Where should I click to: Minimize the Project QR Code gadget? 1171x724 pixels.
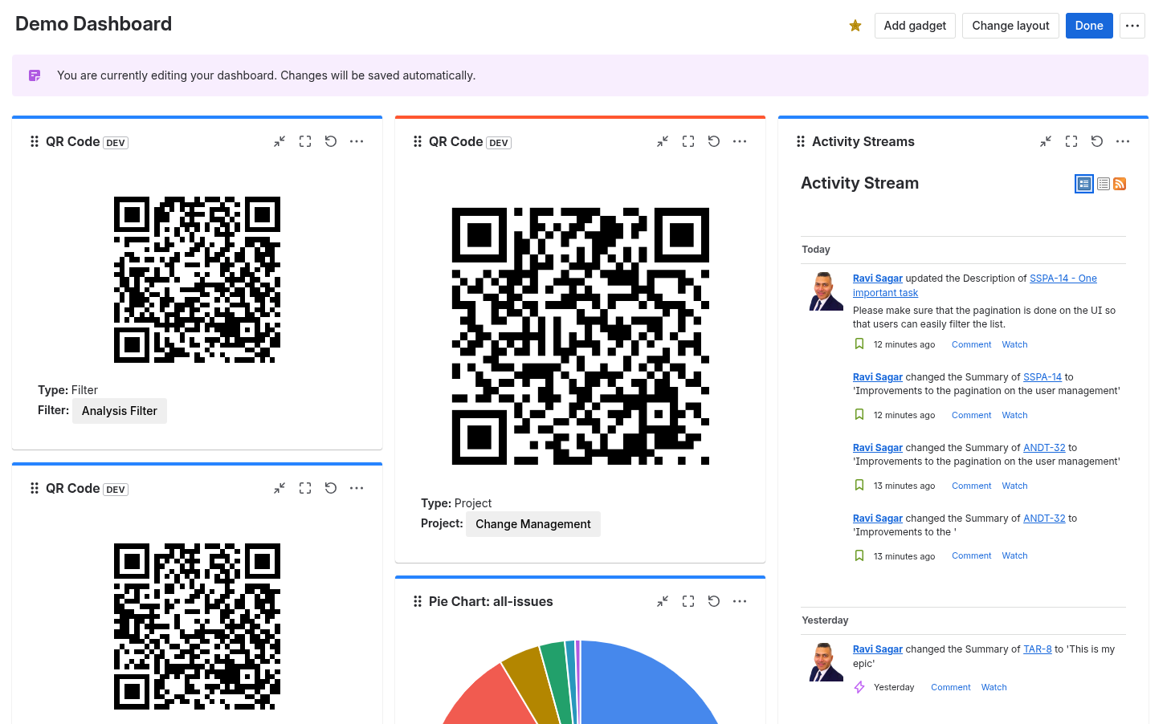coord(663,141)
